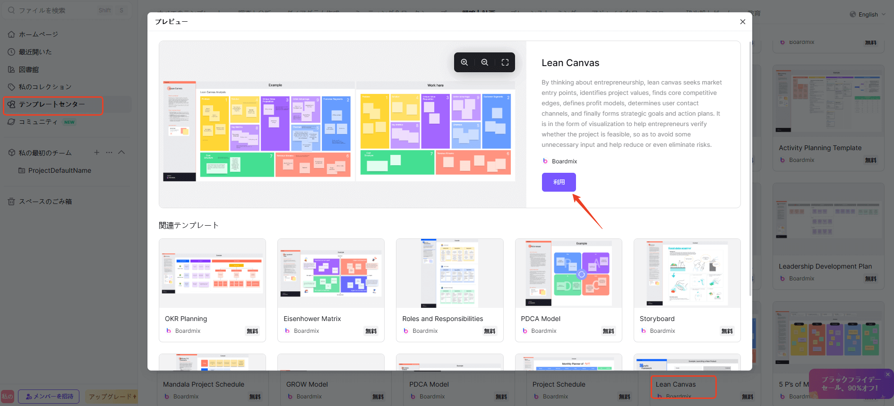Click the 私の user avatar

pyautogui.click(x=7, y=397)
